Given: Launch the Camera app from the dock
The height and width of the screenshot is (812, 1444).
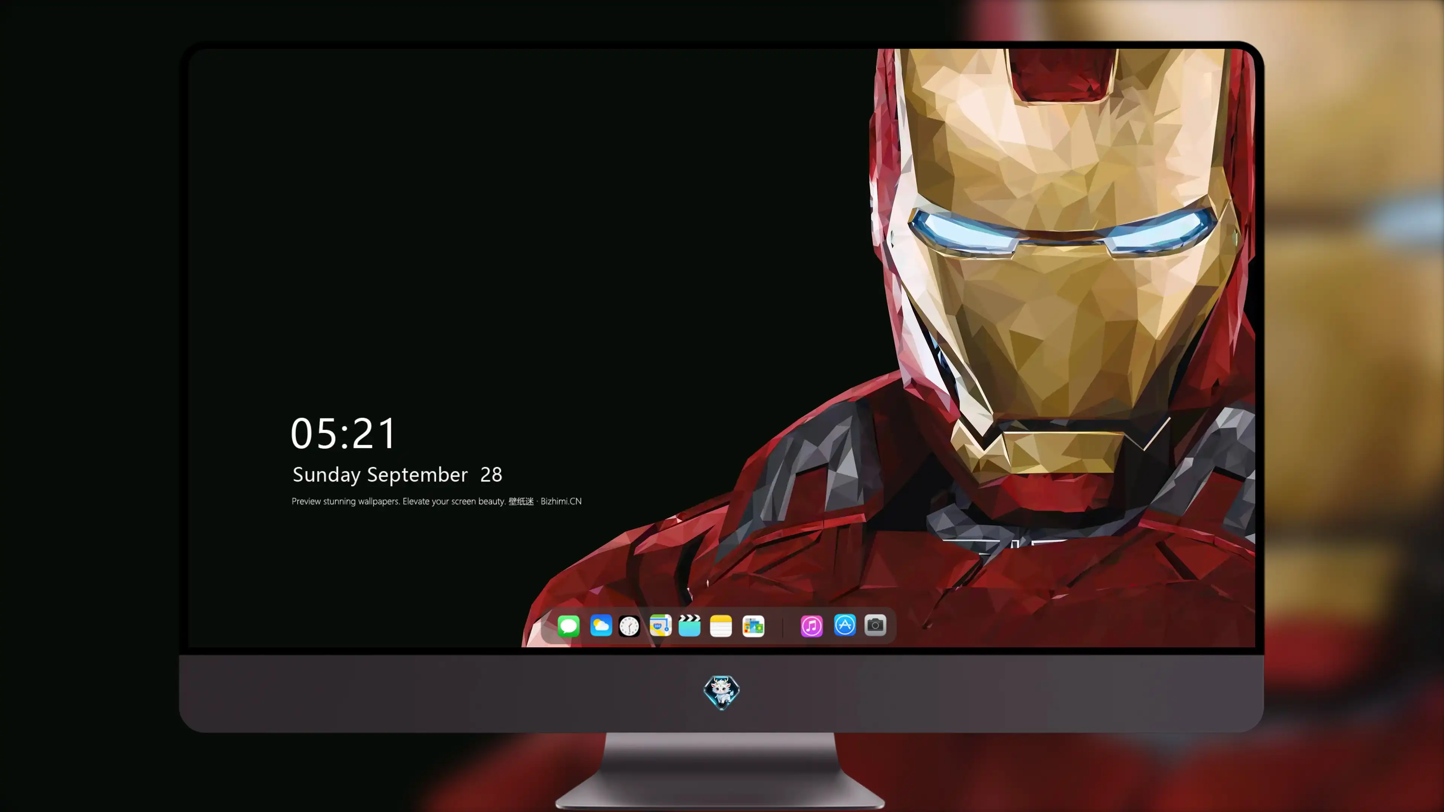Looking at the screenshot, I should [875, 625].
